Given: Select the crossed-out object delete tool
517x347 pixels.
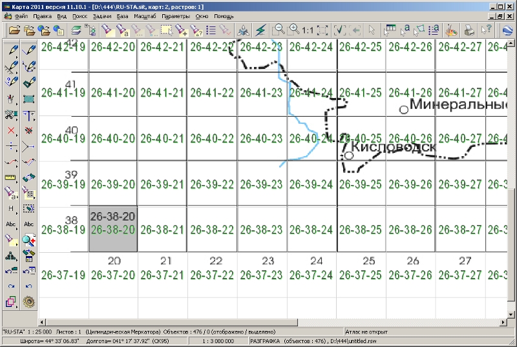Looking at the screenshot, I should coord(29,131).
